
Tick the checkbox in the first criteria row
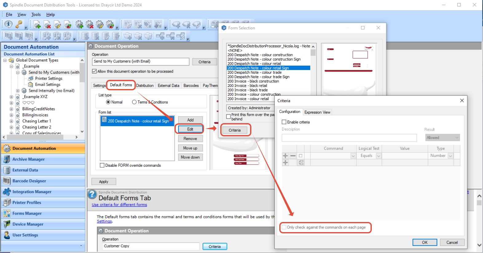click(x=301, y=156)
